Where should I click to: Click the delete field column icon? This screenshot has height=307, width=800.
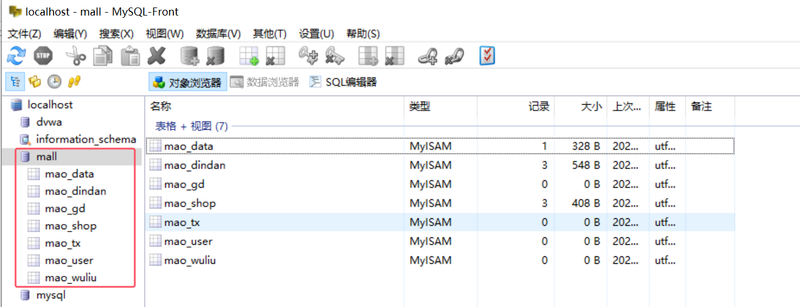pyautogui.click(x=395, y=56)
